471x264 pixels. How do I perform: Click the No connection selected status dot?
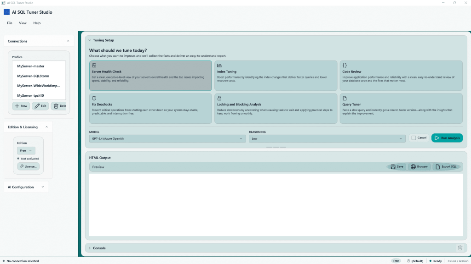tap(4, 261)
